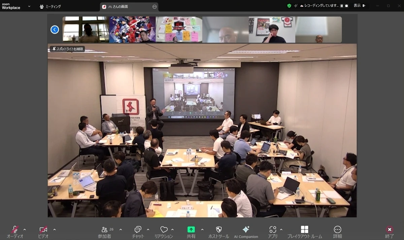Click スポットライトを削除 button
This screenshot has height=240, width=404.
[x=67, y=49]
